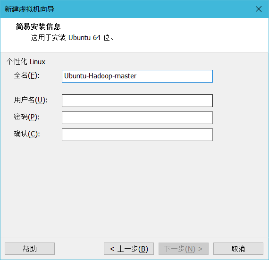The height and width of the screenshot is (260, 269).
Task: Activate the 密码 password field
Action: 137,117
